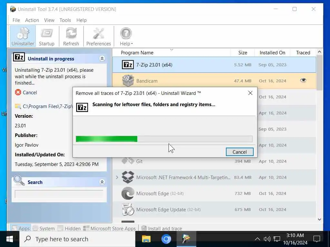
Task: Switch to the Hidden tab
Action: point(69,228)
